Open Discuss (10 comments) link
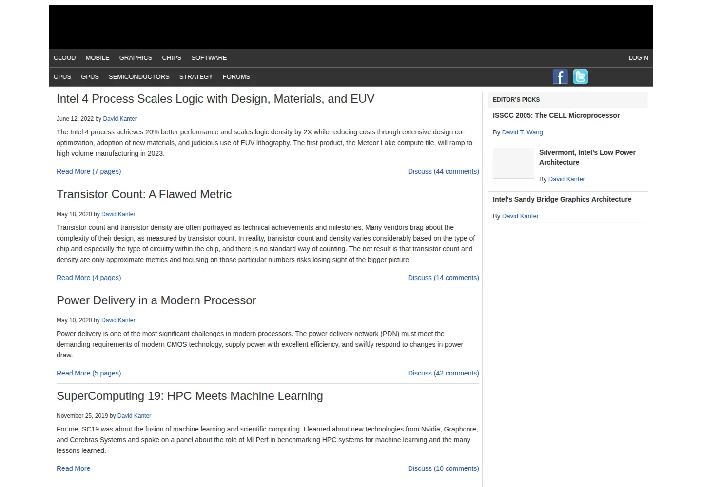The height and width of the screenshot is (487, 702). click(x=444, y=468)
